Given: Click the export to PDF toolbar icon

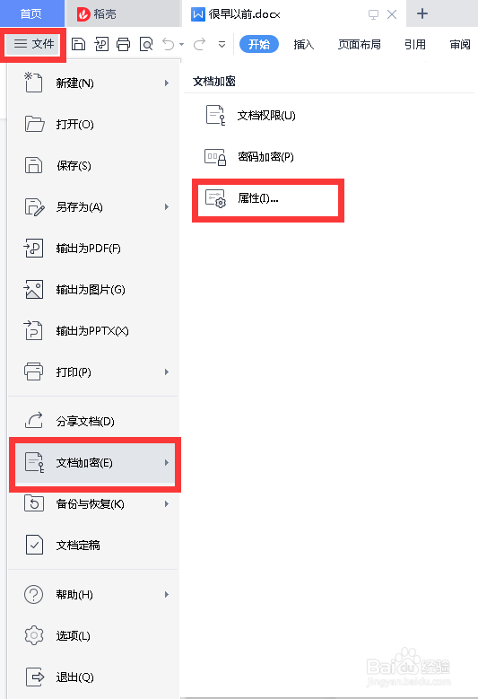Looking at the screenshot, I should 101,44.
